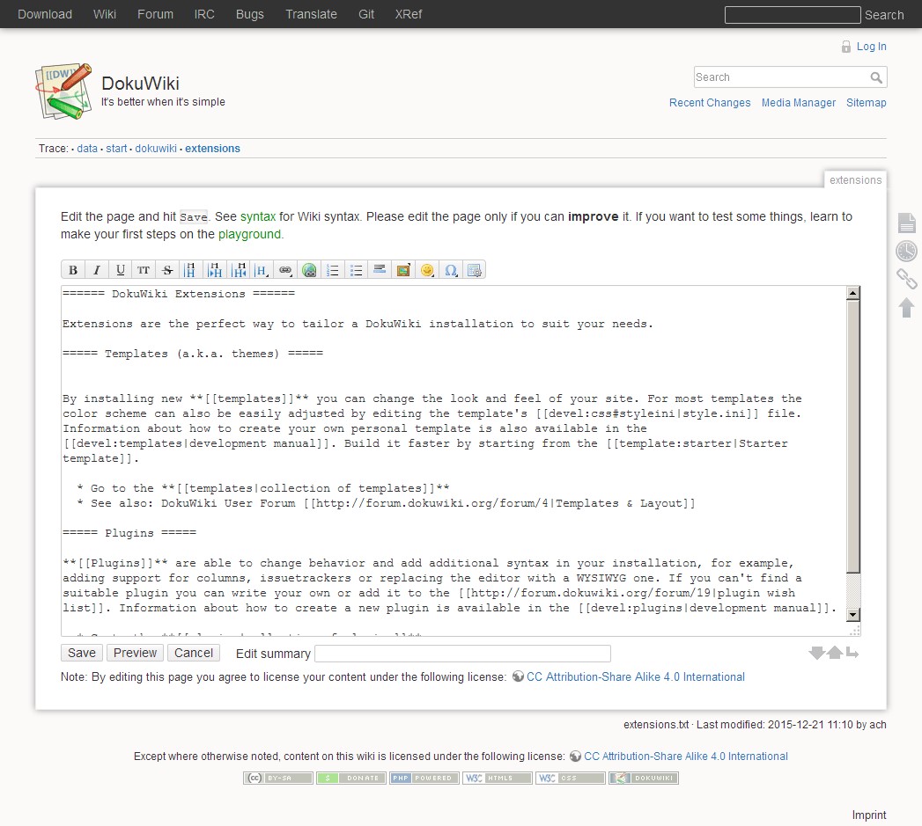Open Recent Changes
Viewport: 922px width, 826px height.
point(710,103)
